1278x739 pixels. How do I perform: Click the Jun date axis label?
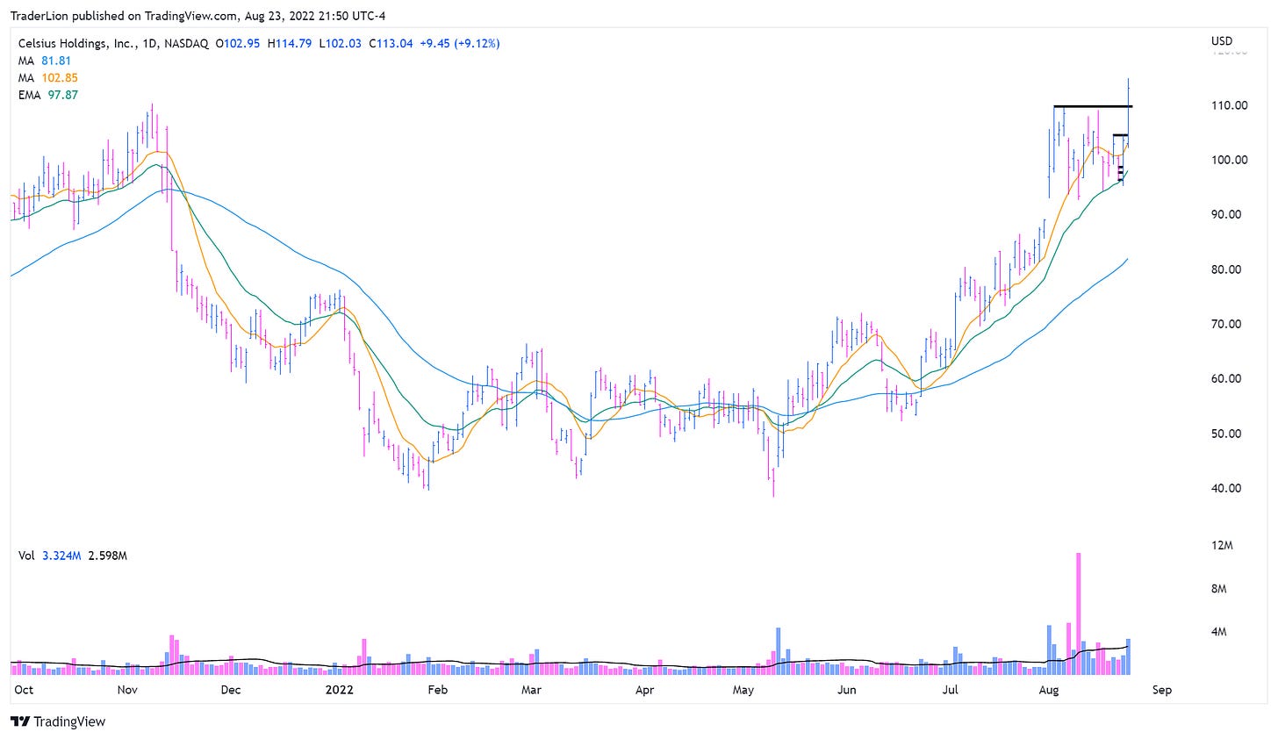tap(846, 690)
